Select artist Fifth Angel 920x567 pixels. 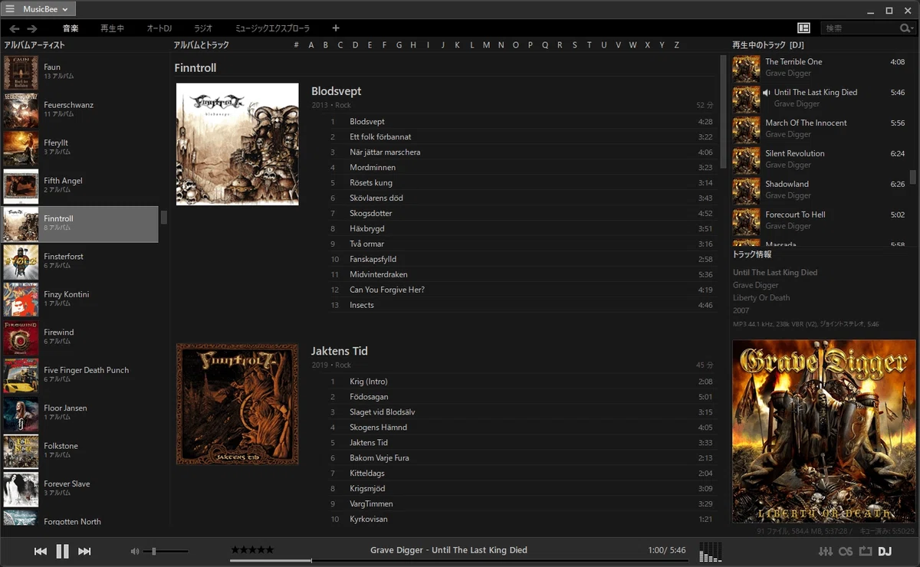click(x=80, y=186)
